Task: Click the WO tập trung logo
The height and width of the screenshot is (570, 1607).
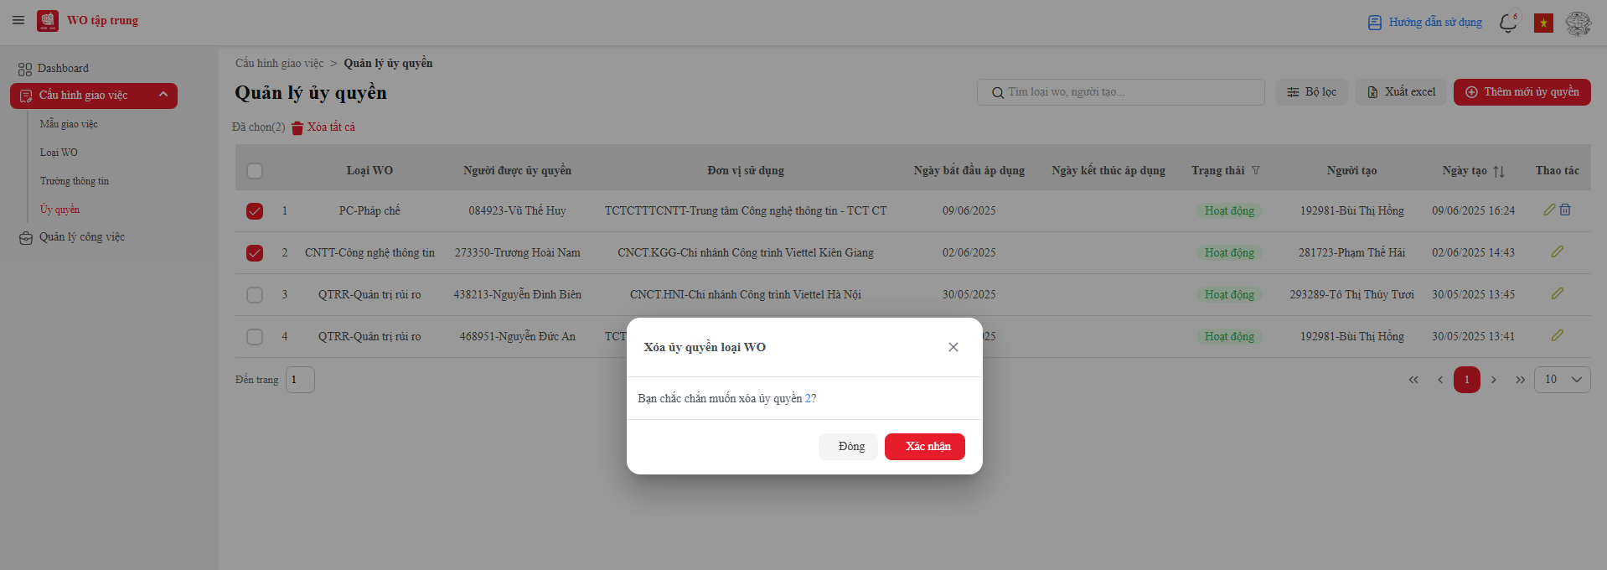Action: pos(48,21)
